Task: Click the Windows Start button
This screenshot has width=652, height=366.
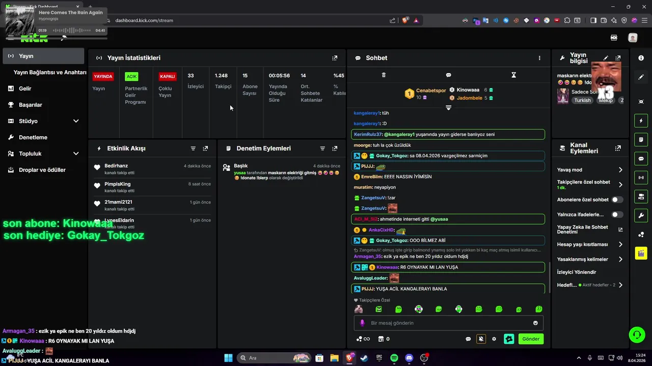Action: click(x=228, y=358)
